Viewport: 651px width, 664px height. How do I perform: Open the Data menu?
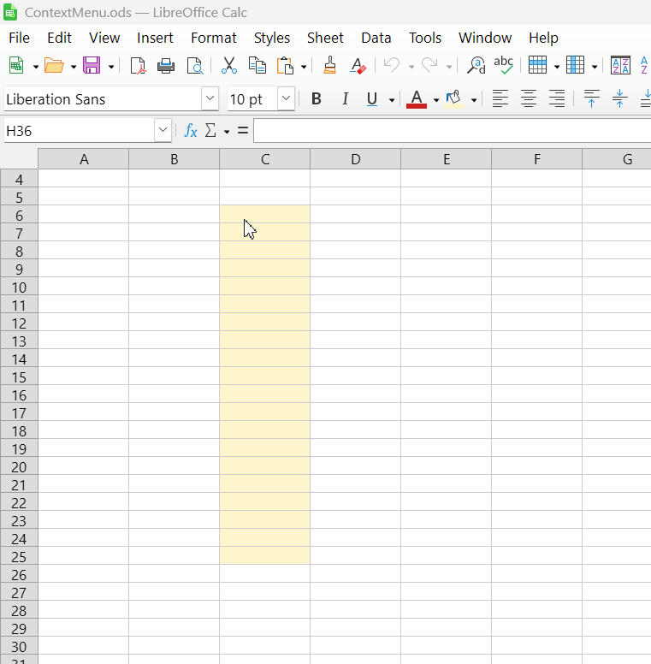[376, 38]
